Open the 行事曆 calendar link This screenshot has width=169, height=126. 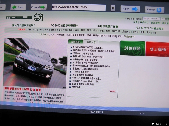(51, 34)
